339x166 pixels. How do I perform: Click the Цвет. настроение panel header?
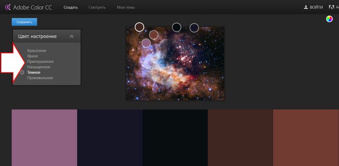tap(47, 36)
